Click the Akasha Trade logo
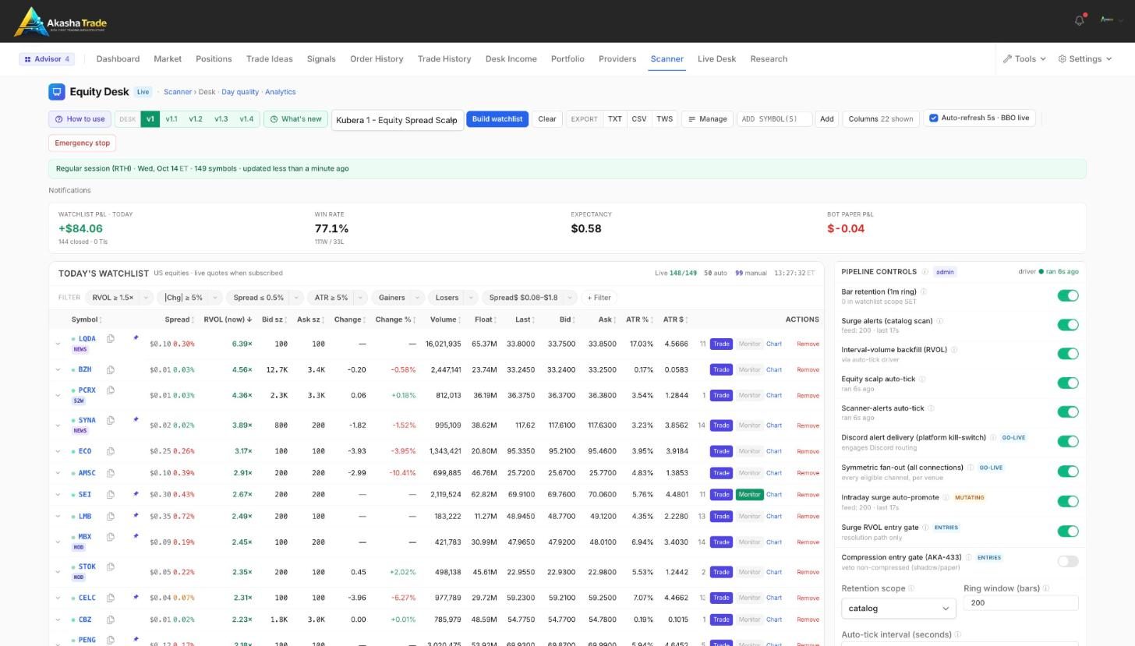Screen dimensions: 1135x646 (61, 22)
